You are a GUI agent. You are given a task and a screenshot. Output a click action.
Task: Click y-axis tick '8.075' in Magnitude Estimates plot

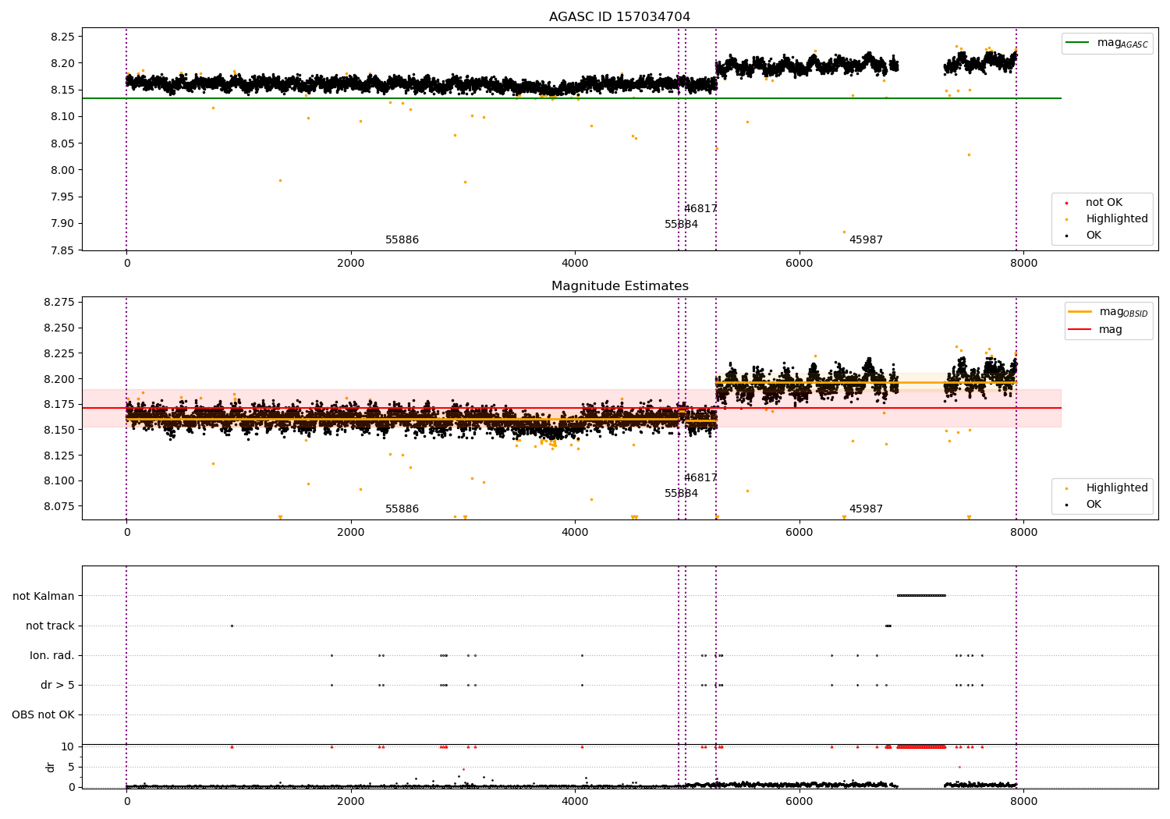pos(58,506)
